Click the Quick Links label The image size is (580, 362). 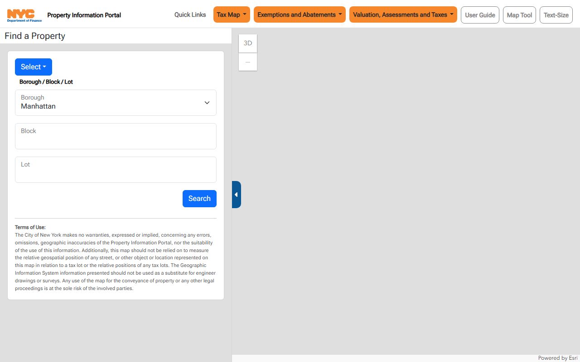point(190,14)
